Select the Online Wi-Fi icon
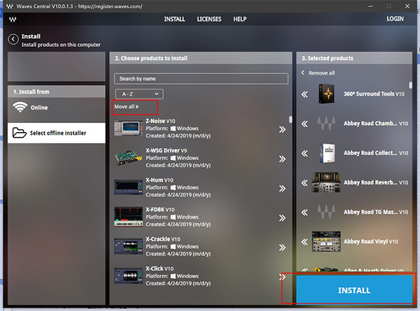Viewport: 420px width, 311px height. (20, 107)
